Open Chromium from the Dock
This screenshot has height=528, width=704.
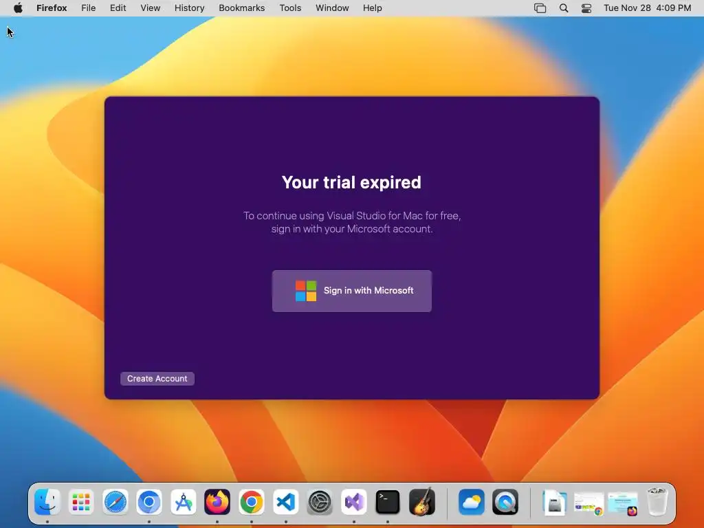(149, 501)
